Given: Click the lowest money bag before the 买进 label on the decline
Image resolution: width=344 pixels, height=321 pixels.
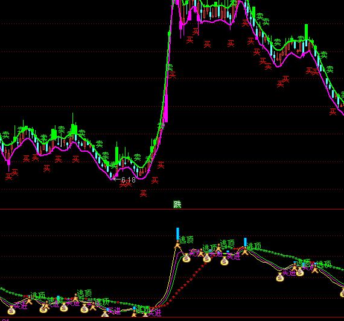Looking at the screenshot, I should [x=280, y=278].
